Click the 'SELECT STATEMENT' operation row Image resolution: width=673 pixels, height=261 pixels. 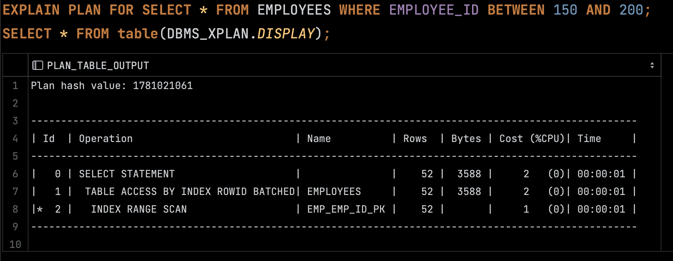[345, 174]
